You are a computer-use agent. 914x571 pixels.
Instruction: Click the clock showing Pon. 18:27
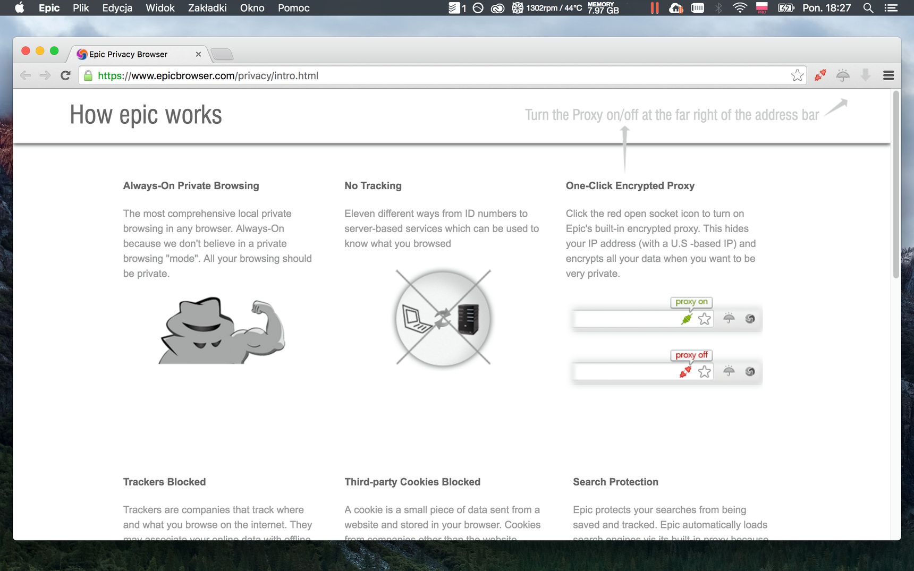tap(826, 8)
